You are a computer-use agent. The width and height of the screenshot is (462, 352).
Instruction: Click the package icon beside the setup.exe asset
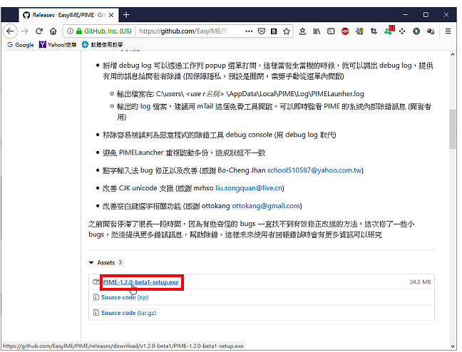pyautogui.click(x=96, y=282)
